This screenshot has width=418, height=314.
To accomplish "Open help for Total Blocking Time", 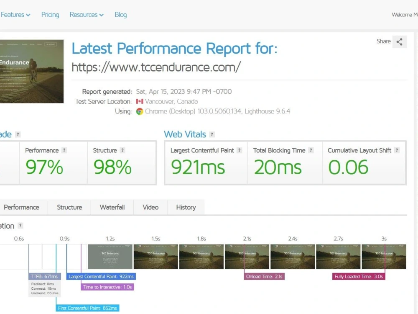I will tap(311, 150).
